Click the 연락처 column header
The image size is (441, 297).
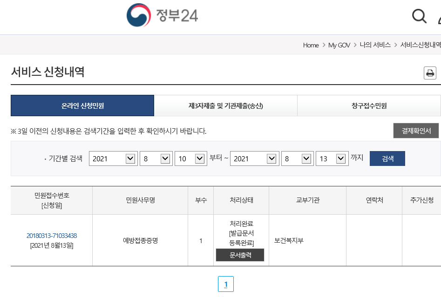click(x=374, y=200)
